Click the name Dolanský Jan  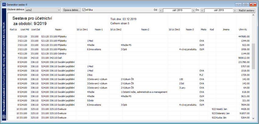(223, 113)
